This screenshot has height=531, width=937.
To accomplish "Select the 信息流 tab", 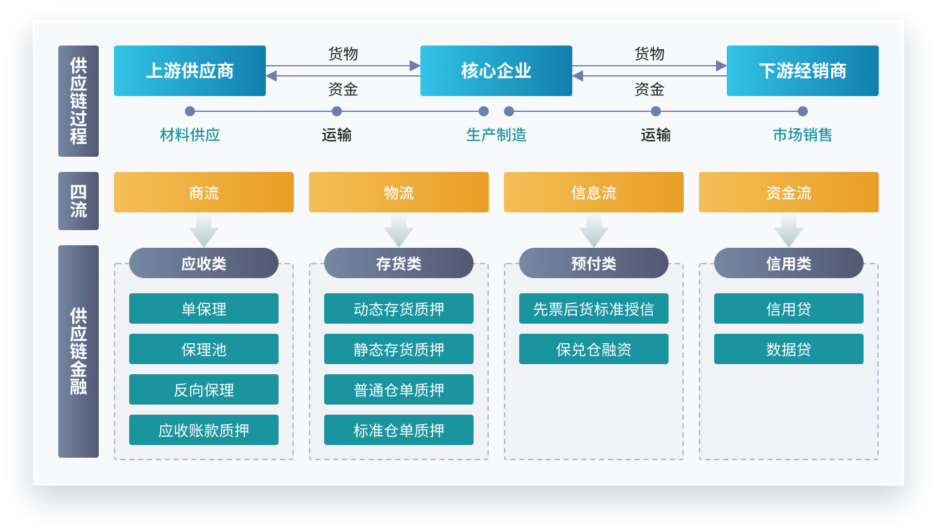I will 593,192.
